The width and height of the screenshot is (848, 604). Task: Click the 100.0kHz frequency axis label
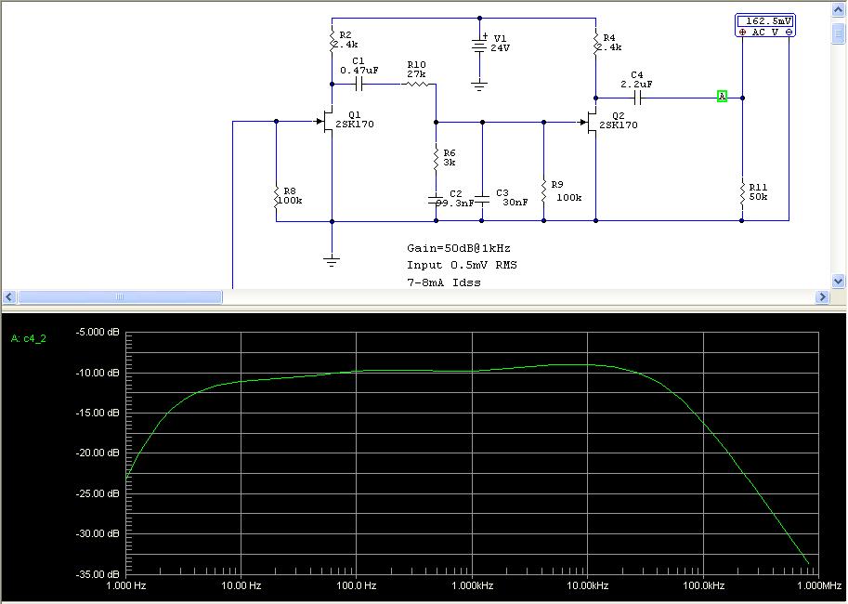(703, 585)
